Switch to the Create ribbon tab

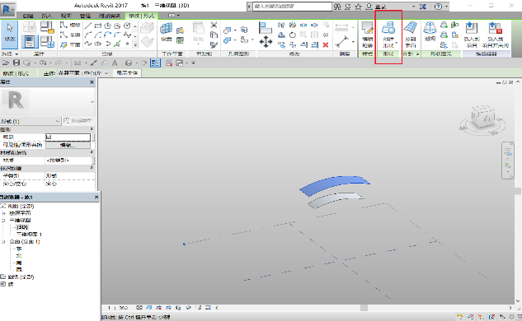click(28, 16)
